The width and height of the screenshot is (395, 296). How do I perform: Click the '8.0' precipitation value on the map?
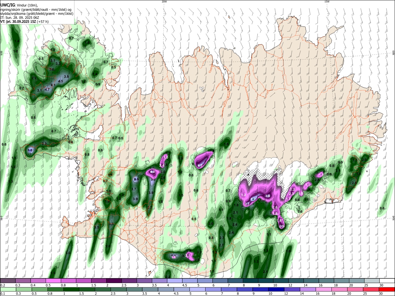tap(30, 150)
